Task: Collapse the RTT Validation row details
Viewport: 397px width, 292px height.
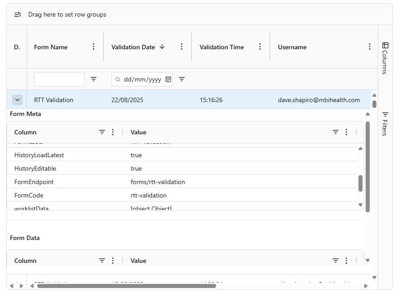Action: point(17,100)
